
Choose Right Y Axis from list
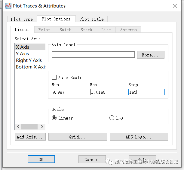(x=29, y=60)
